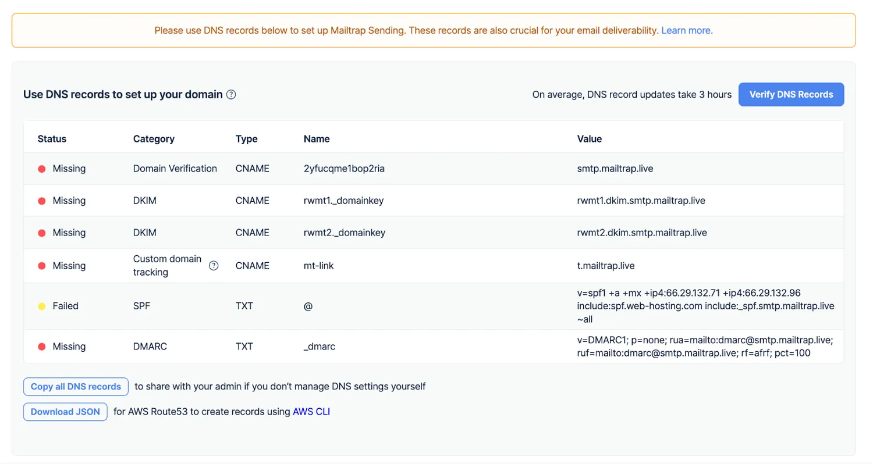The height and width of the screenshot is (471, 873).
Task: Click the Type column header
Action: point(247,139)
